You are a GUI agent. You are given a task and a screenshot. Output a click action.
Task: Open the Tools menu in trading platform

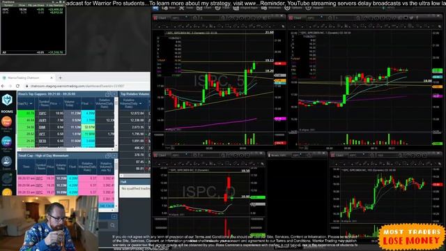pyautogui.click(x=186, y=8)
